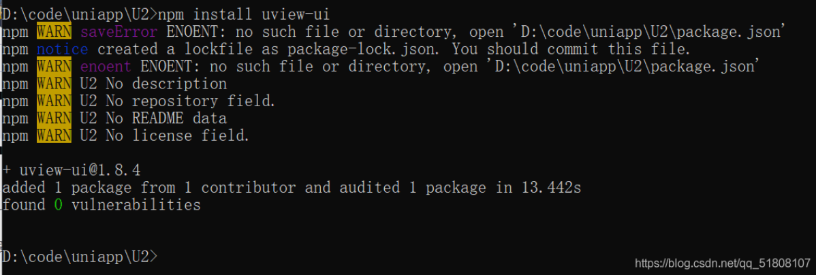Click the typed 'npm install uview-ui' command text
This screenshot has width=816, height=275.
pyautogui.click(x=243, y=15)
